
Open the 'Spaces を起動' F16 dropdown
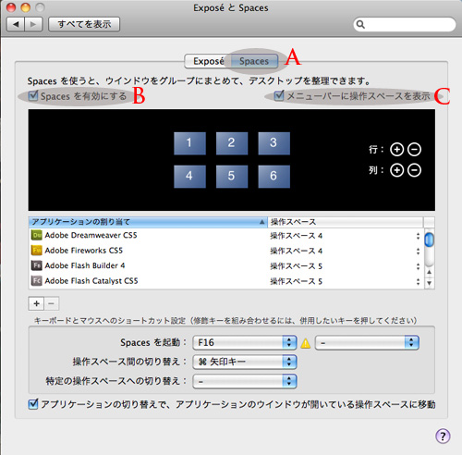245,343
